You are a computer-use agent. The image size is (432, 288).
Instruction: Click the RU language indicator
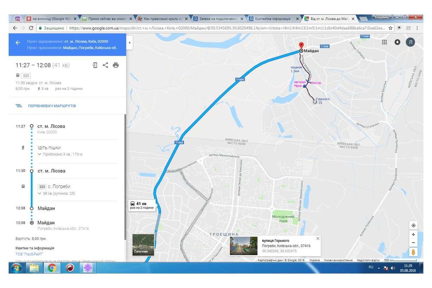click(371, 267)
